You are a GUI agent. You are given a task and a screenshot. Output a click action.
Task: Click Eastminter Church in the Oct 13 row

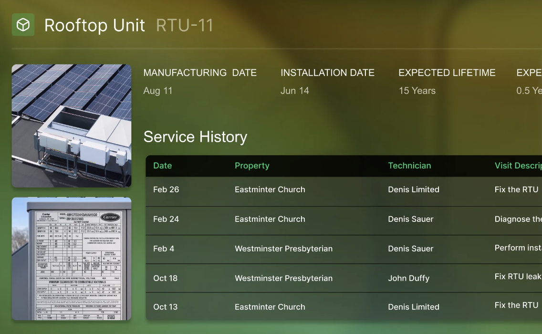pos(270,307)
